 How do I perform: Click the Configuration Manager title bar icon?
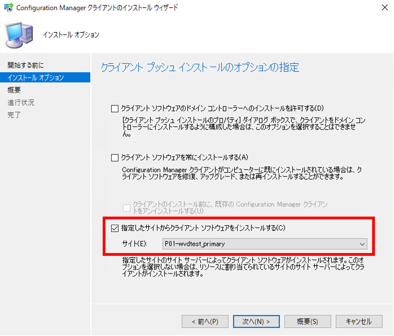(x=9, y=7)
